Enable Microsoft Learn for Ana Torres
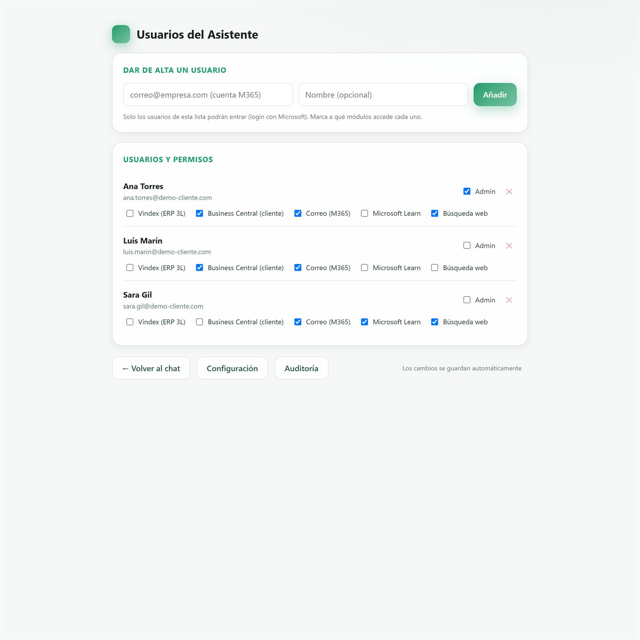Image resolution: width=640 pixels, height=640 pixels. (364, 213)
